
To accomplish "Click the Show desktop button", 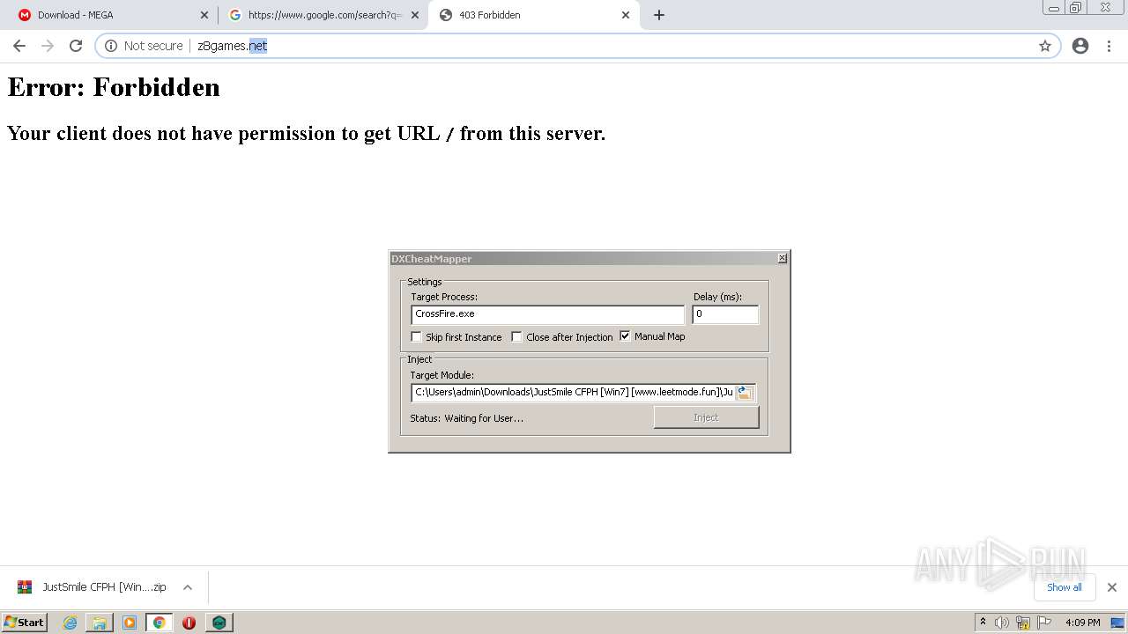I will point(1117,623).
